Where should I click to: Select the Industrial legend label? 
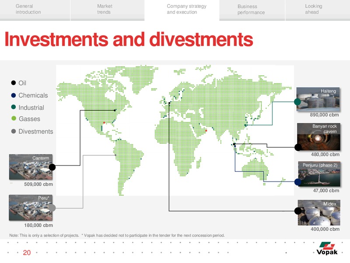(x=31, y=107)
